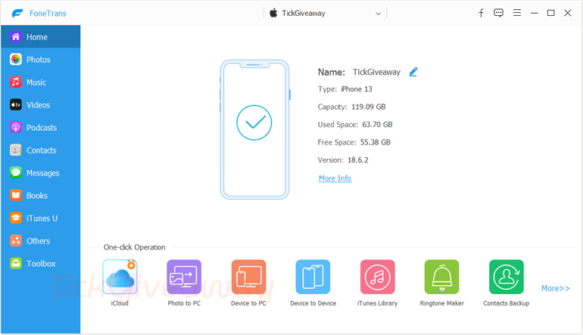
Task: Minimize the FoneTrans window
Action: click(535, 13)
